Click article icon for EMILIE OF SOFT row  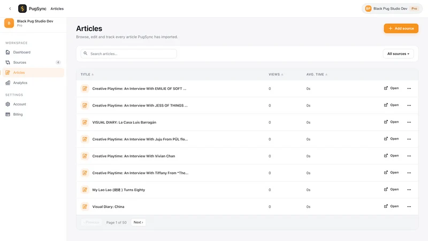85,88
